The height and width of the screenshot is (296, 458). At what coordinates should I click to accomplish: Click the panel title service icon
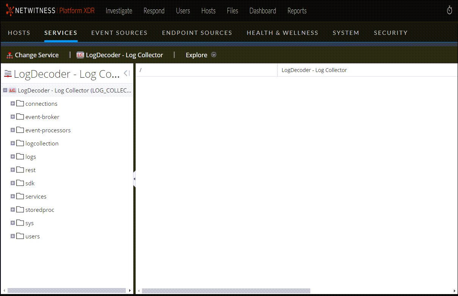click(x=8, y=74)
